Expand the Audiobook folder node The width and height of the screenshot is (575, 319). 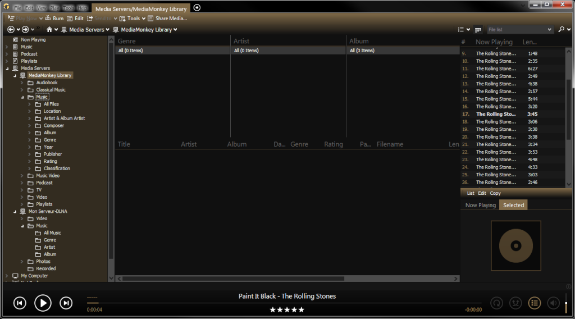click(22, 83)
